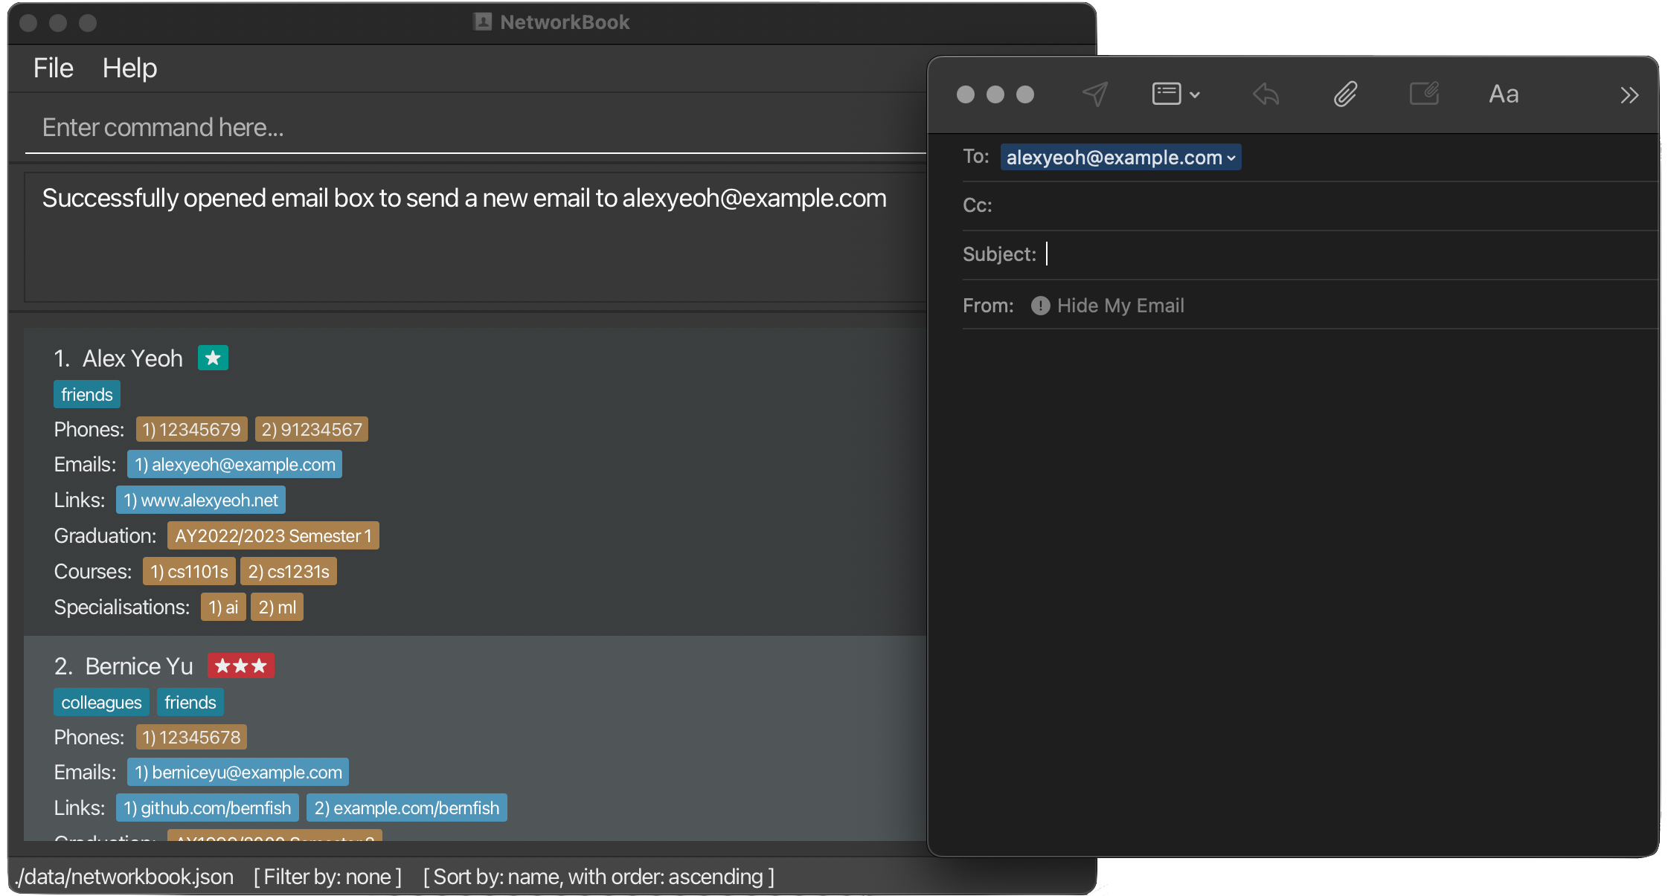This screenshot has width=1671, height=896.
Task: Click Alex Yeoh's green one-star priority badge
Action: tap(213, 358)
